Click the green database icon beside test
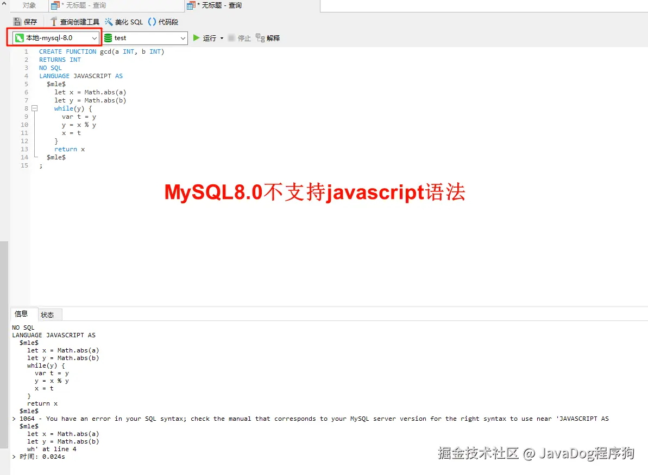 tap(108, 38)
